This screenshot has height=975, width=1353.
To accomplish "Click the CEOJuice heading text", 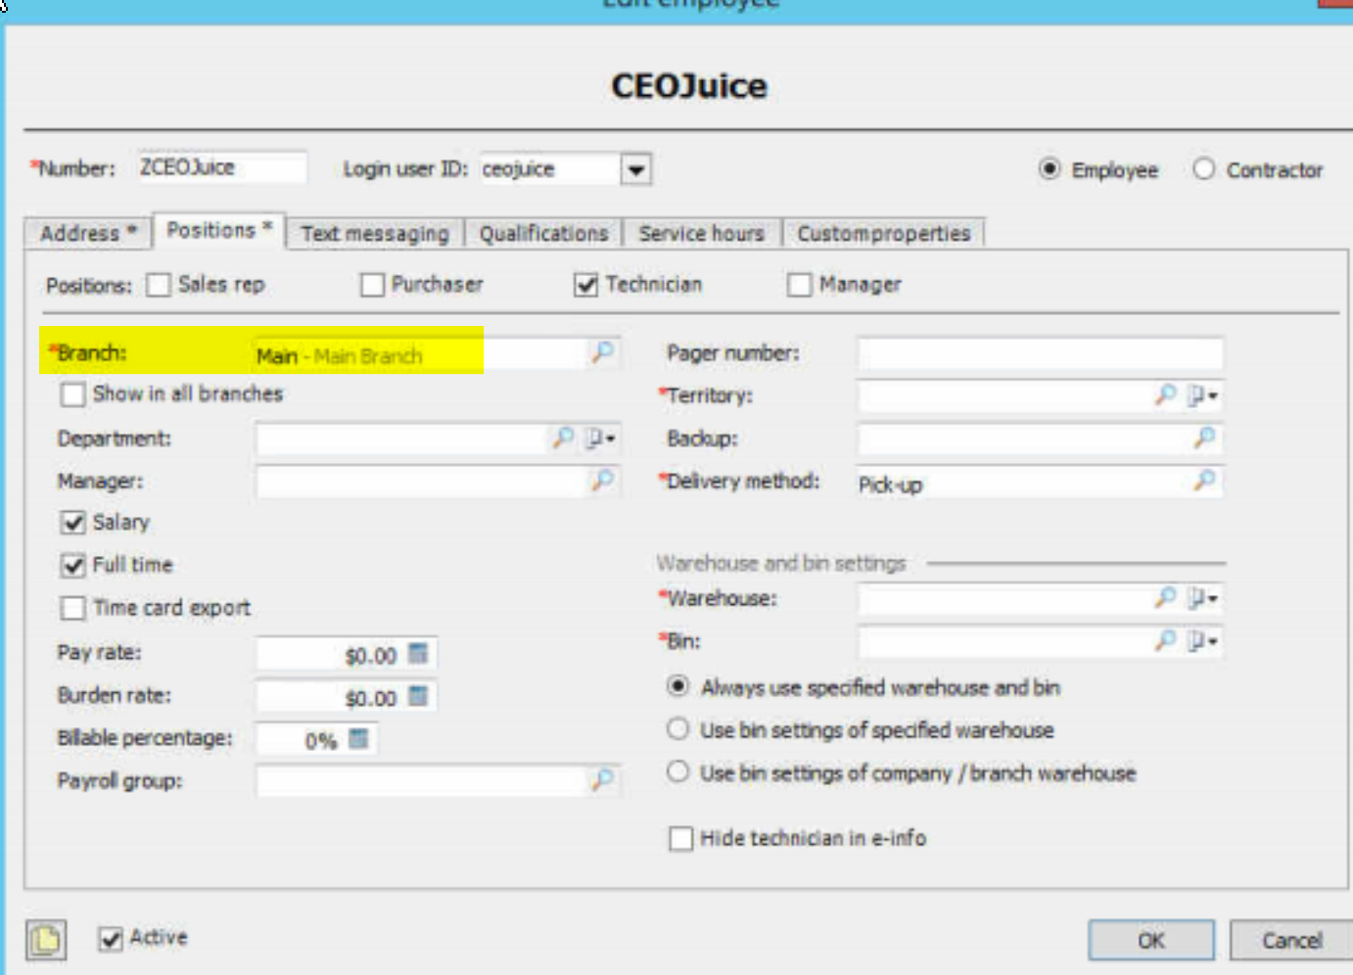I will tap(689, 86).
